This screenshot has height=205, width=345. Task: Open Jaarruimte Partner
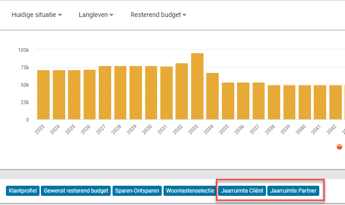[x=293, y=190]
